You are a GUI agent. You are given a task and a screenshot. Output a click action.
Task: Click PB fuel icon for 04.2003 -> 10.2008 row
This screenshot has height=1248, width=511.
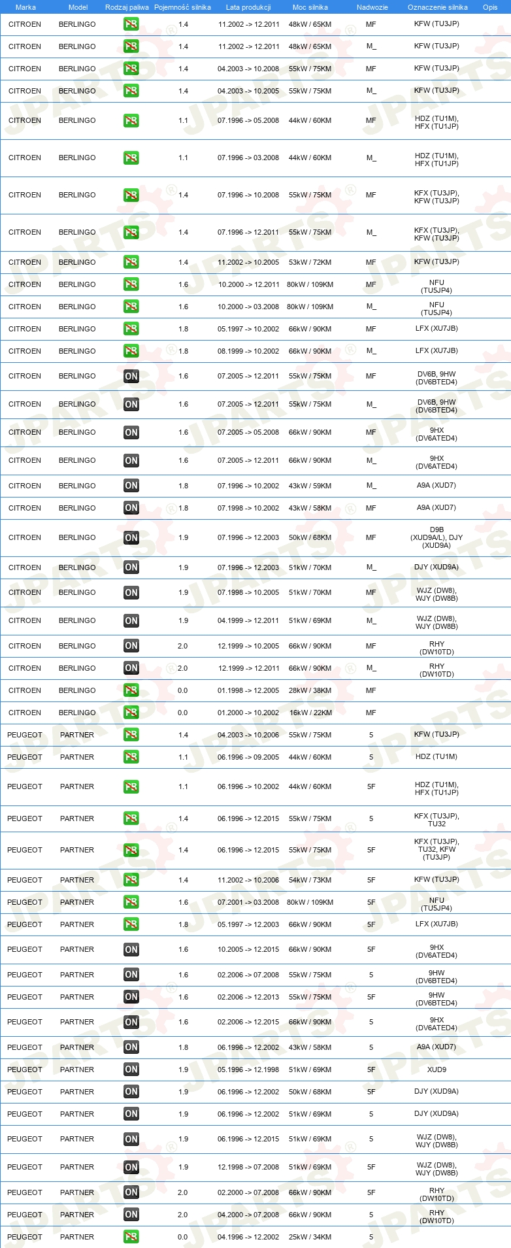tap(131, 69)
